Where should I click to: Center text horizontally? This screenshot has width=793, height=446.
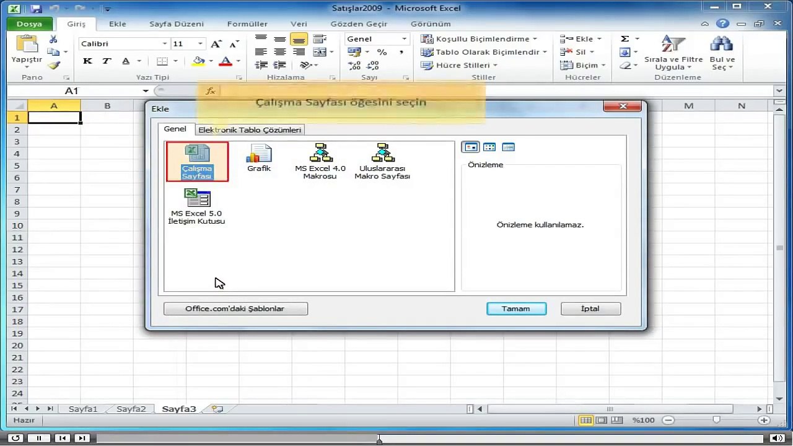coord(279,52)
